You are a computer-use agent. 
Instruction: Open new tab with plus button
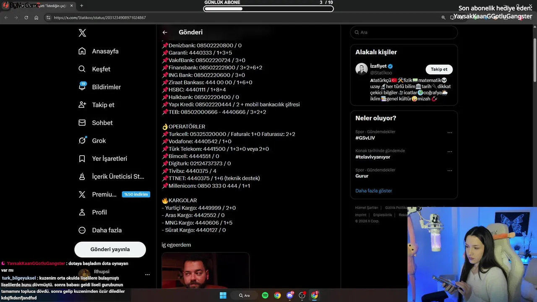pos(81,6)
